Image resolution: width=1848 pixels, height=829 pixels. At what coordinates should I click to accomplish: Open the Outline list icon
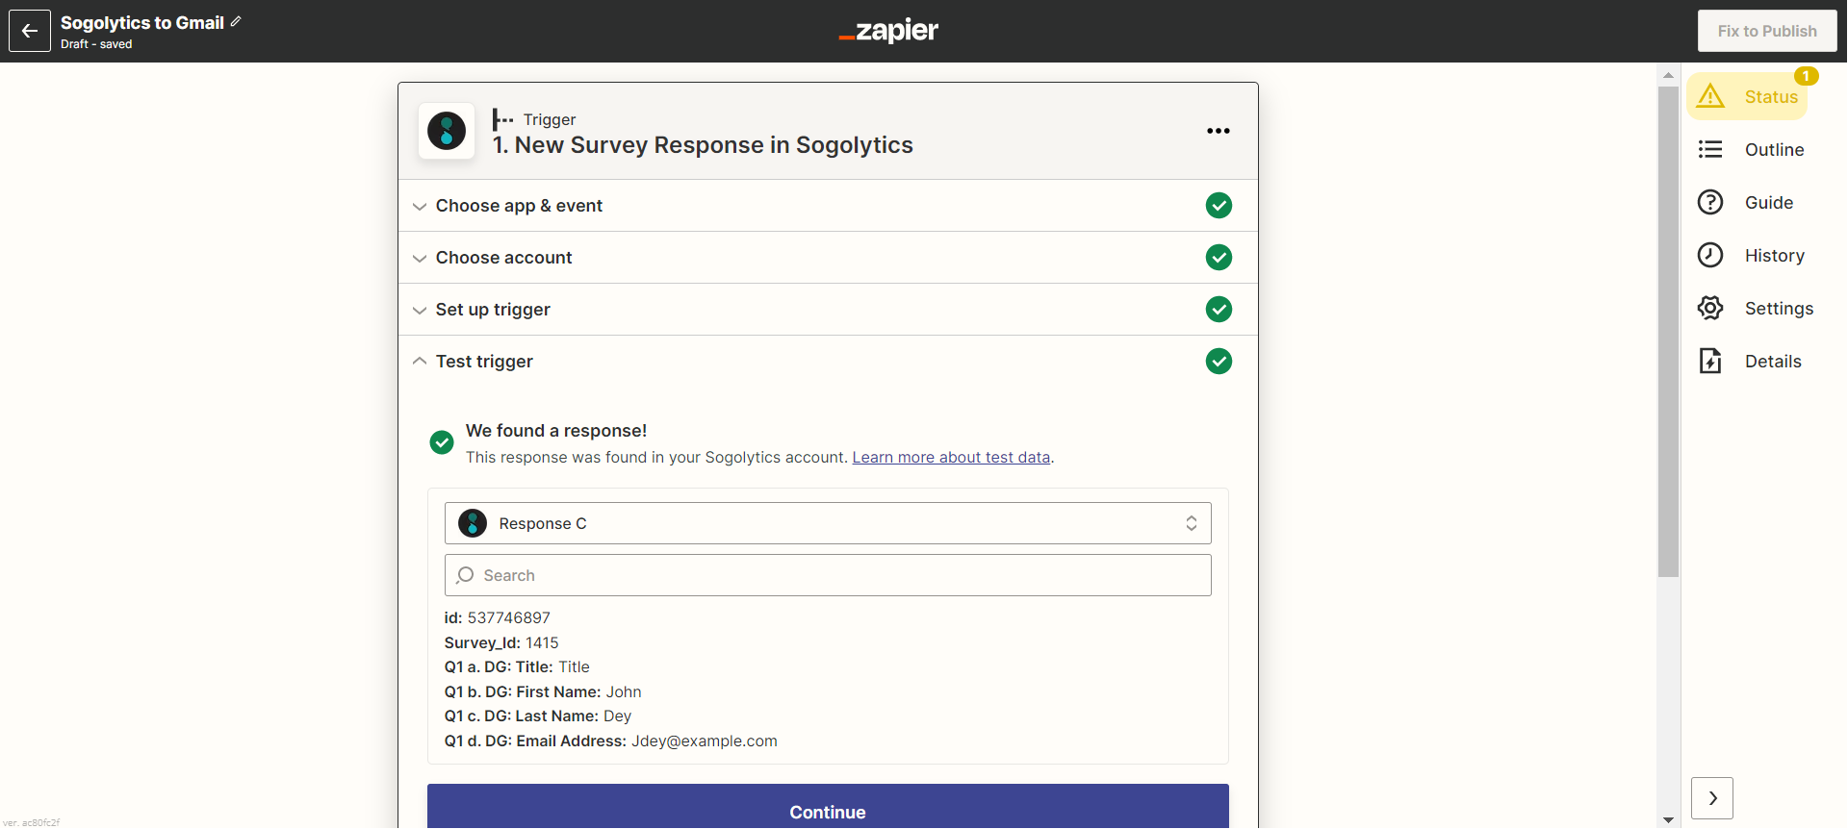[x=1710, y=150]
